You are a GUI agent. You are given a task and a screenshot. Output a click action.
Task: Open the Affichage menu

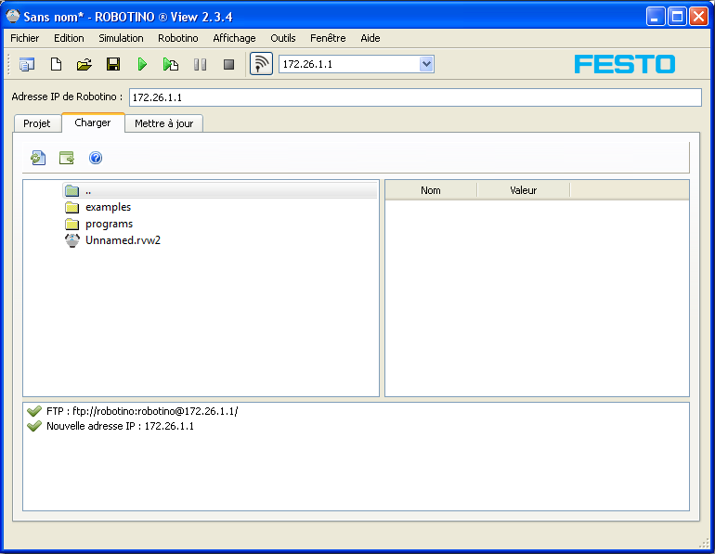[234, 38]
